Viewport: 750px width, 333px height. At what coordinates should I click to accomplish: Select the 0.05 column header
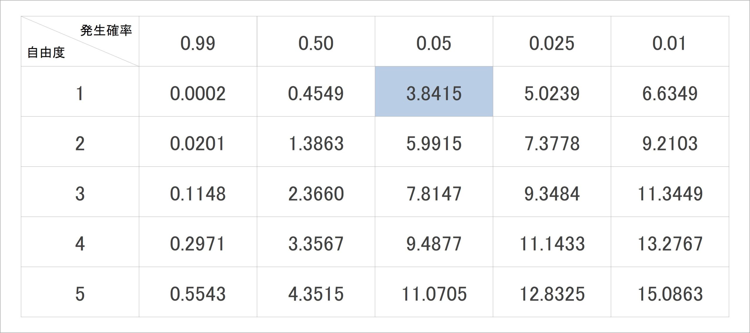coord(434,41)
